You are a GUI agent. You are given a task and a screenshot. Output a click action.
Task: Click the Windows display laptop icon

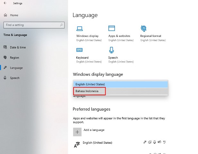(80, 29)
